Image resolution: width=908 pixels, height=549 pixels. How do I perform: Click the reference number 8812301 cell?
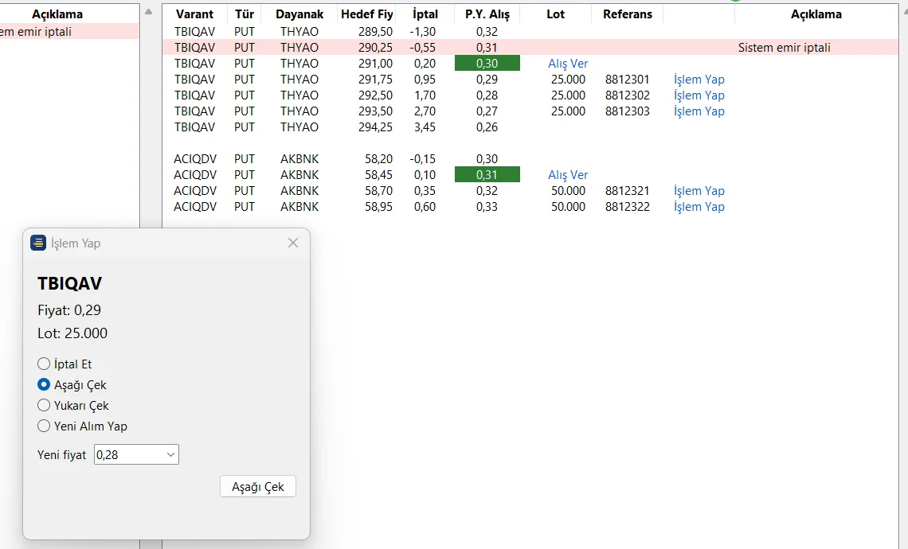pos(627,80)
